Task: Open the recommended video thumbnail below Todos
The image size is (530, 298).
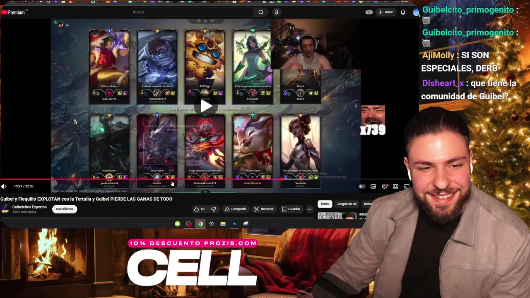Action: (x=337, y=216)
